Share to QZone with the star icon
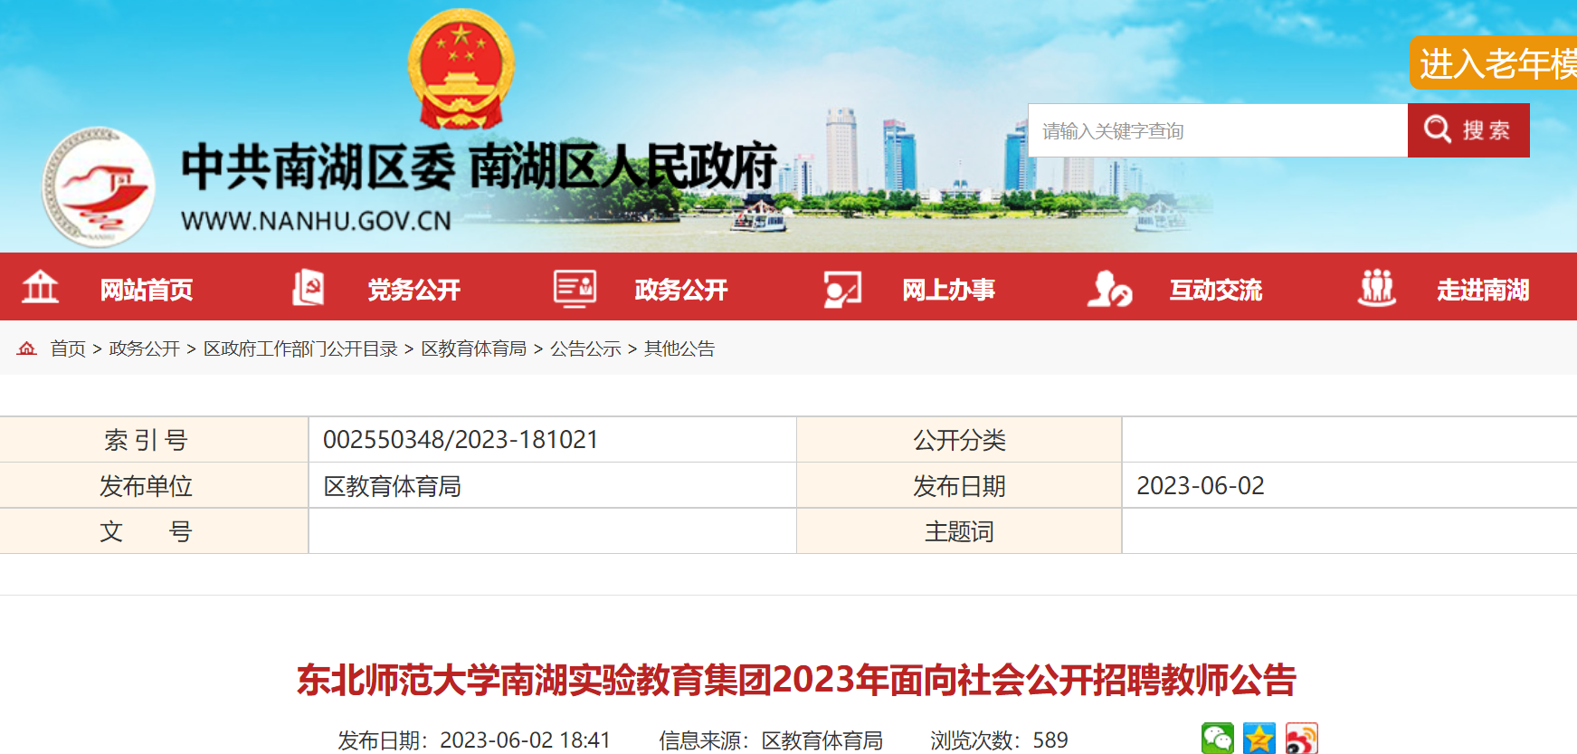This screenshot has height=754, width=1577. click(x=1259, y=739)
